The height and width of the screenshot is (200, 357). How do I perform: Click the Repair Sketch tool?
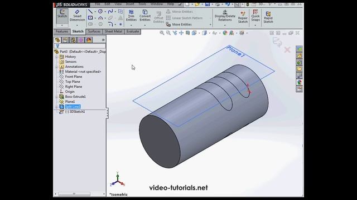click(x=243, y=17)
